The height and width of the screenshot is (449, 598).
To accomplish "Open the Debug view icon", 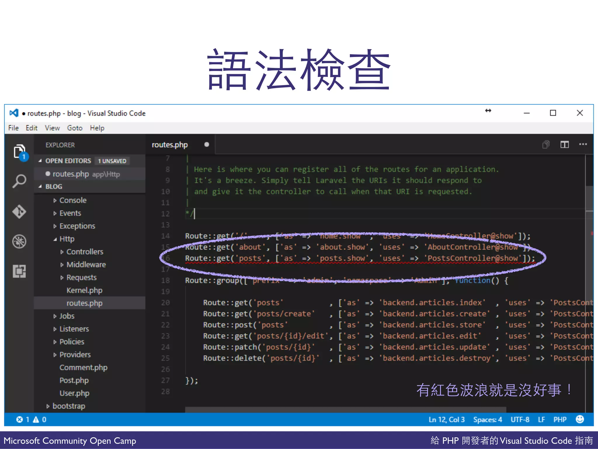I will pyautogui.click(x=19, y=241).
